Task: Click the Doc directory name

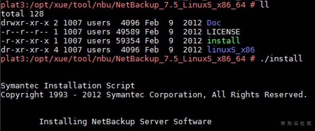Action: (x=214, y=23)
